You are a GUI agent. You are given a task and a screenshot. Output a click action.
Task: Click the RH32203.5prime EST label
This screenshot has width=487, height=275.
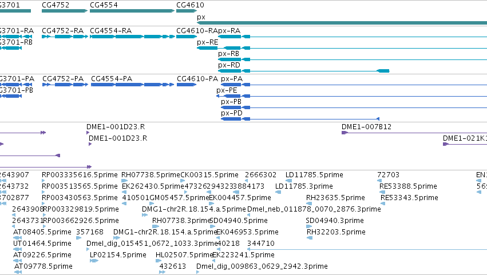[x=336, y=232]
